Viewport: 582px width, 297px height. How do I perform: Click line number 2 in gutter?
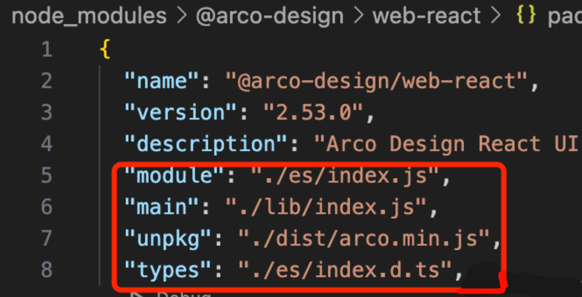[46, 81]
